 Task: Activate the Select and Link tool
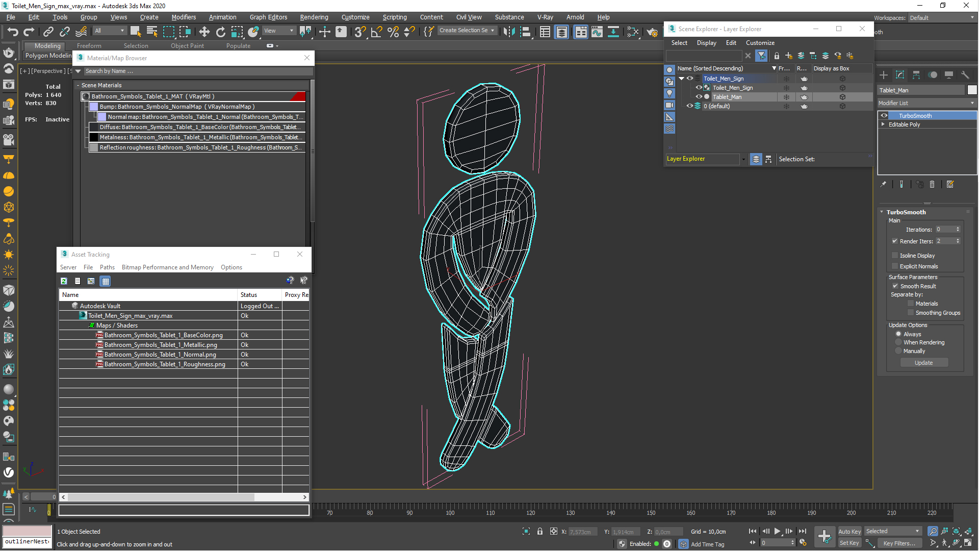tap(48, 32)
